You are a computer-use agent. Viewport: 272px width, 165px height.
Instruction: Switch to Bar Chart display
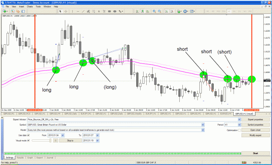137,11
